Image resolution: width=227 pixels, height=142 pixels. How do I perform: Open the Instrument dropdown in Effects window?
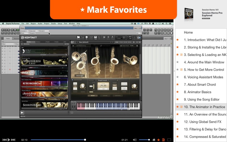(x=34, y=31)
